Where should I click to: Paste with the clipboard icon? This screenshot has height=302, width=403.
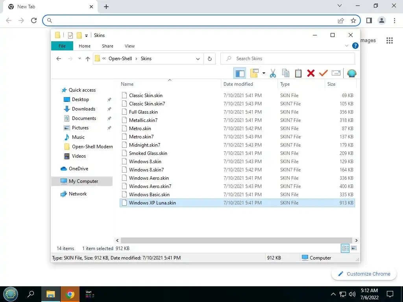click(x=298, y=73)
